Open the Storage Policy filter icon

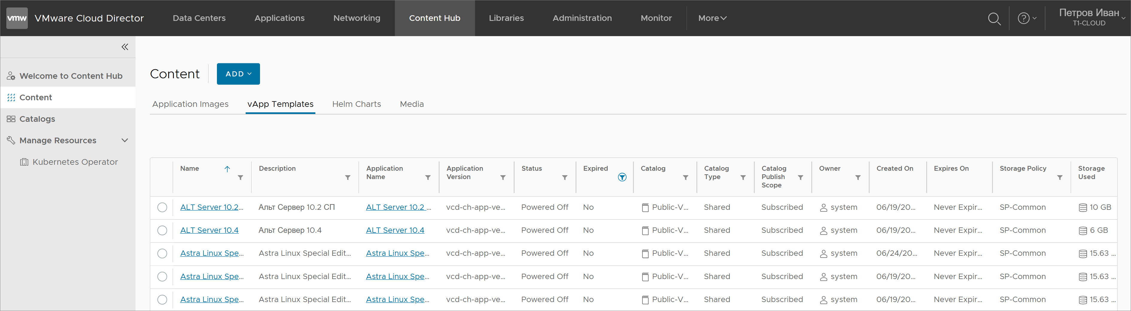(x=1060, y=177)
